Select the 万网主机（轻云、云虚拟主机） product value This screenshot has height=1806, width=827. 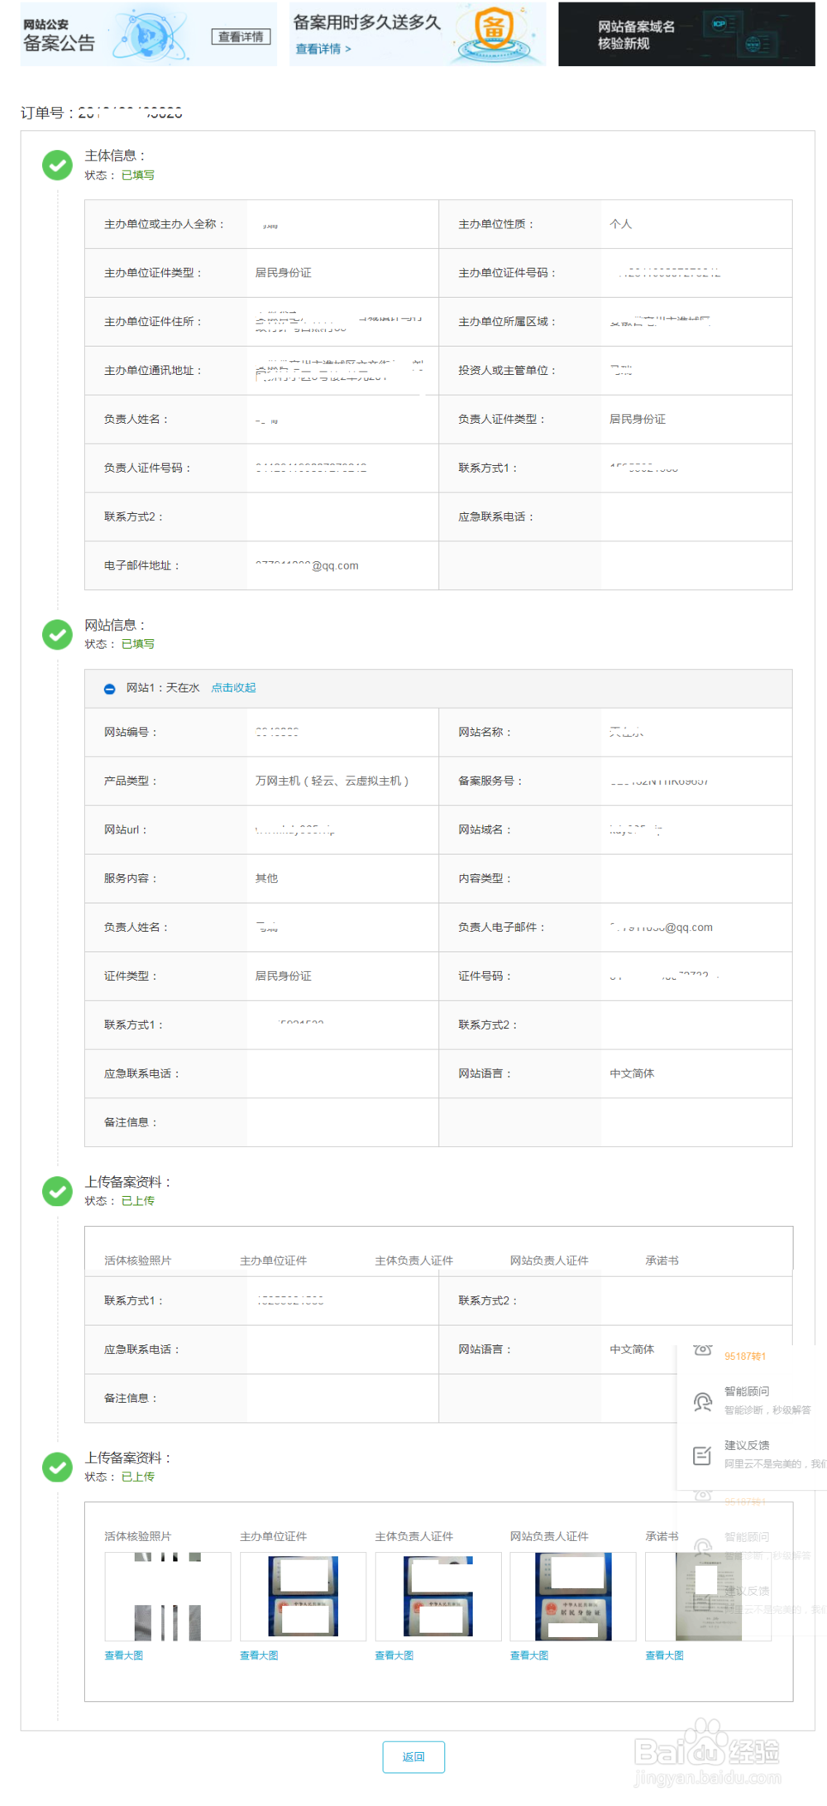(332, 781)
